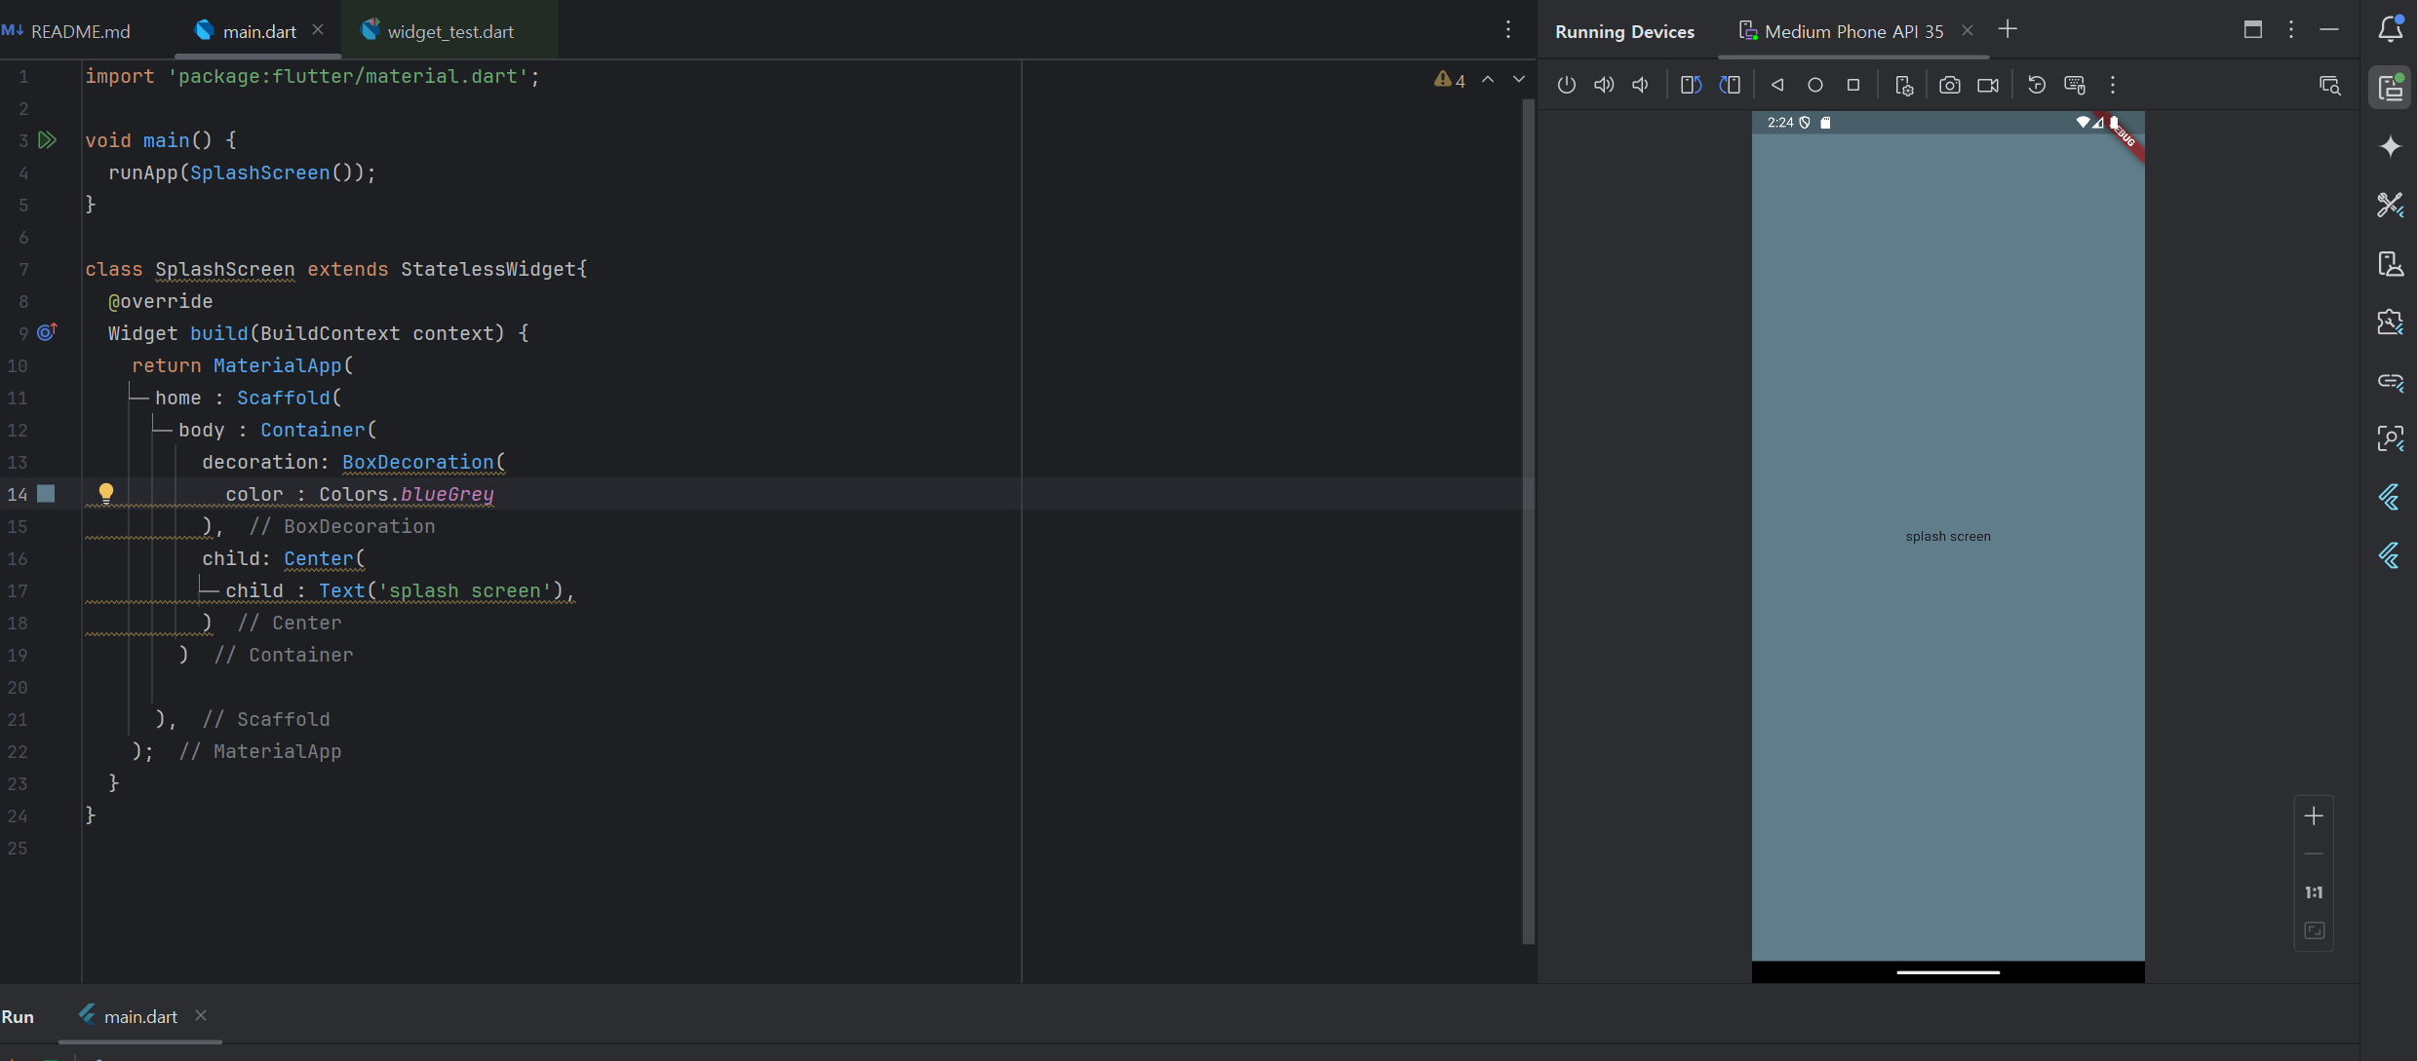Screen dimensions: 2417x1061
Task: Click the intention lightbulb on line 14
Action: click(106, 493)
